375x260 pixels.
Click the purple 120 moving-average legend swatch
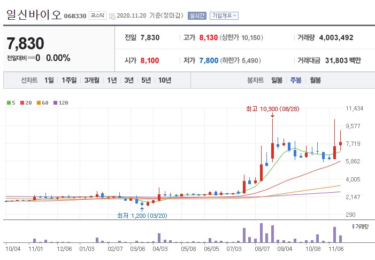[x=55, y=103]
